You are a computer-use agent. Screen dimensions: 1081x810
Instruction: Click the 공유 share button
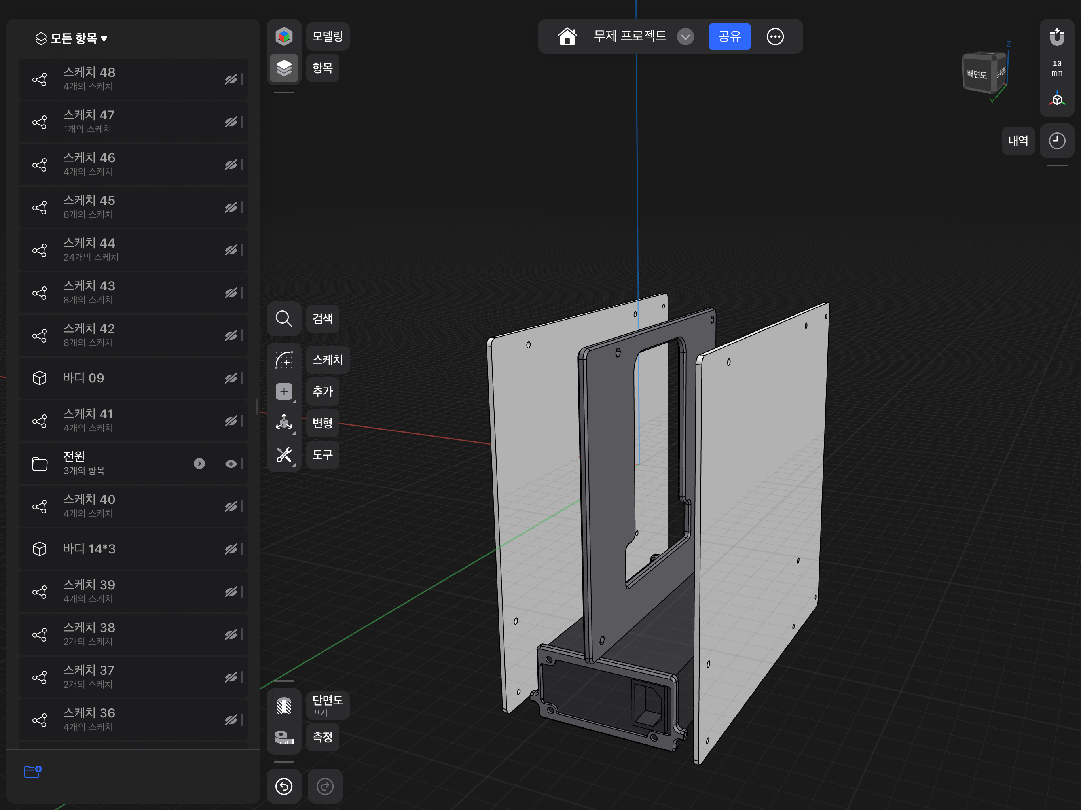pyautogui.click(x=730, y=37)
